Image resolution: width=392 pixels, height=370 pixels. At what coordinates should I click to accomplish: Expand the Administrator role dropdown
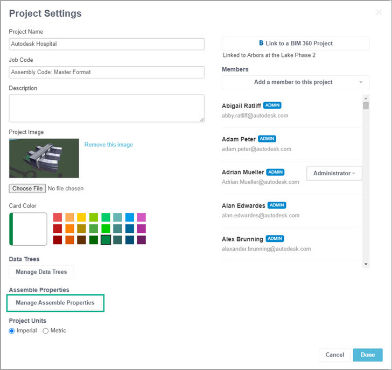[334, 173]
